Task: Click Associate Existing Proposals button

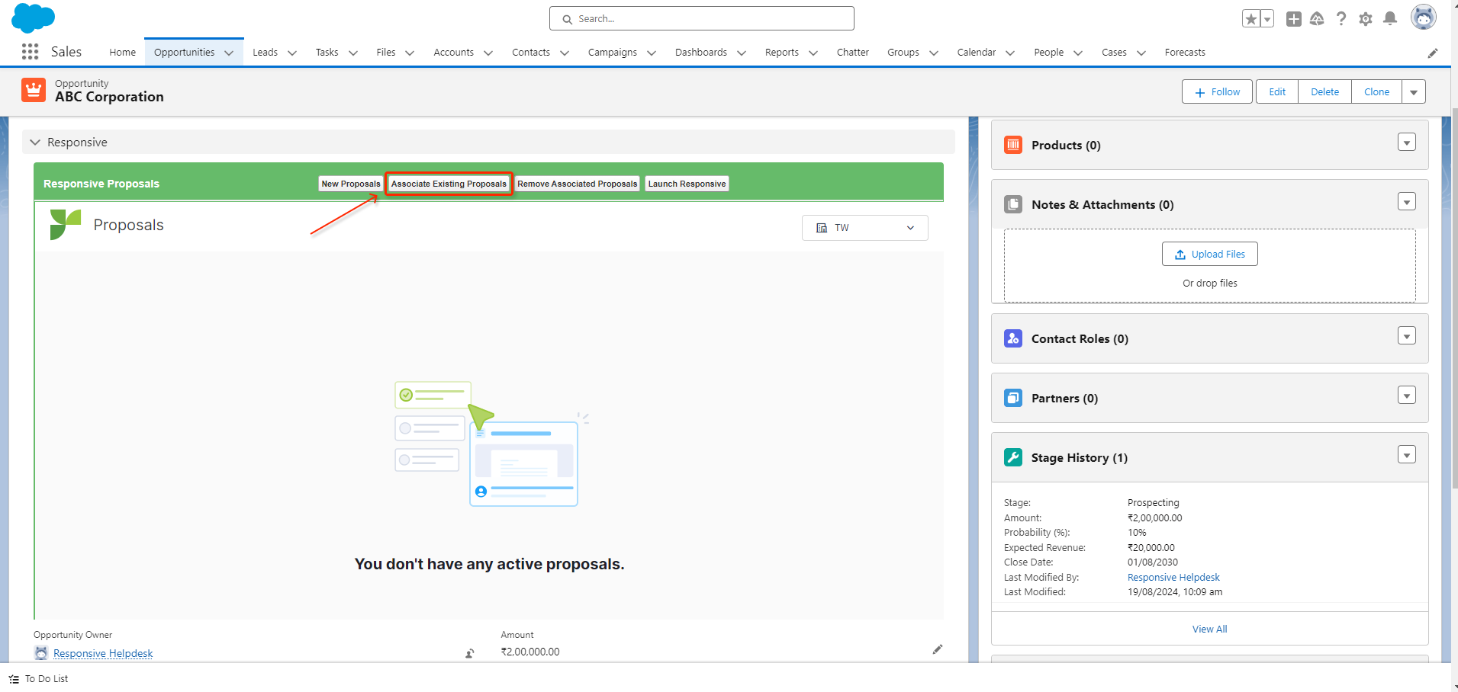Action: [449, 184]
